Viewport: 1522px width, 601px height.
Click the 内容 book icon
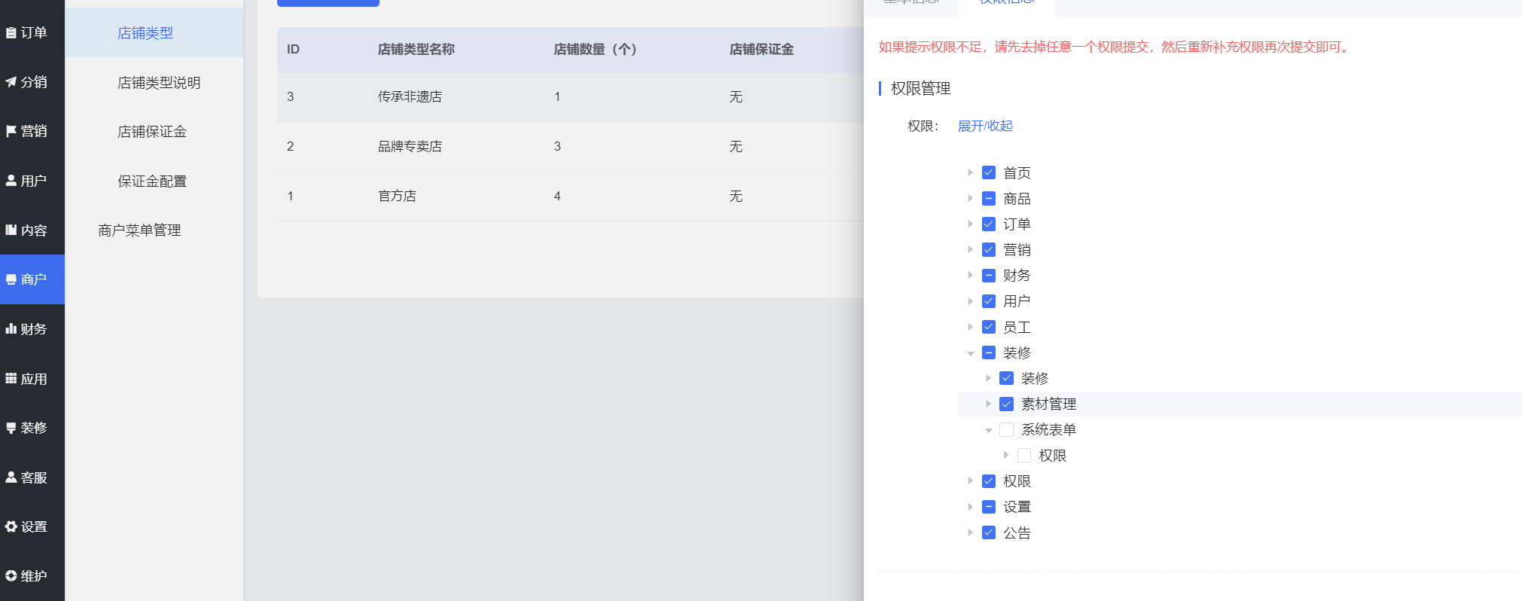(x=11, y=230)
